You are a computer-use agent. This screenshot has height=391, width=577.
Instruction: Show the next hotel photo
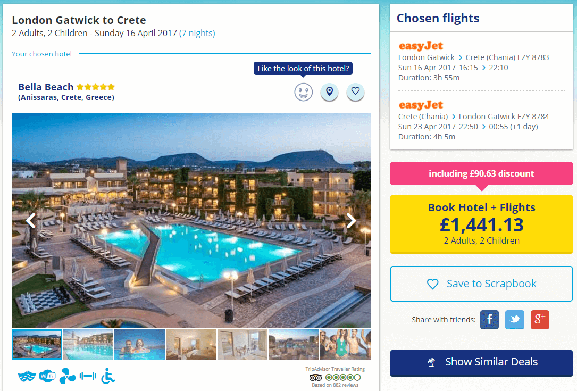(351, 221)
